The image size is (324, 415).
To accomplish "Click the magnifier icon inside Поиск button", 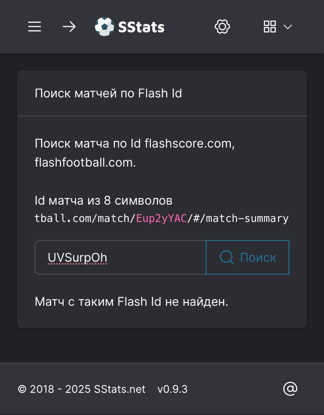I will (x=227, y=257).
